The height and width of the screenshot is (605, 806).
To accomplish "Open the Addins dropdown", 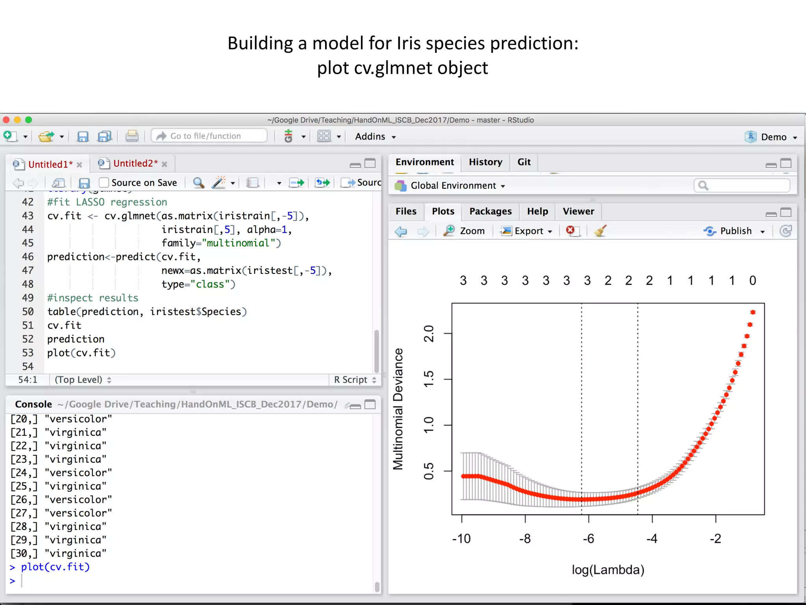I will pos(375,136).
